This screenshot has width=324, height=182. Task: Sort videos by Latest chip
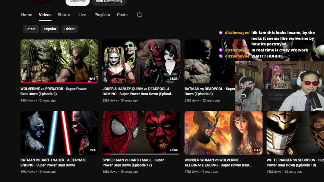[x=30, y=29]
